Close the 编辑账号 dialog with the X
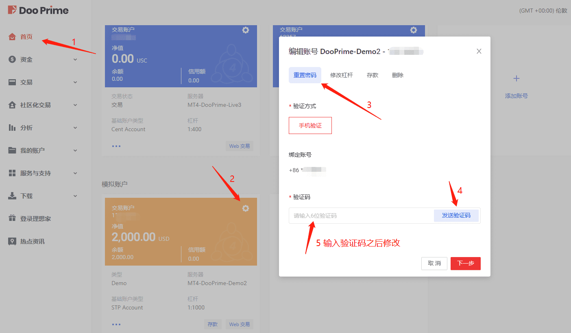The width and height of the screenshot is (571, 333). [479, 51]
